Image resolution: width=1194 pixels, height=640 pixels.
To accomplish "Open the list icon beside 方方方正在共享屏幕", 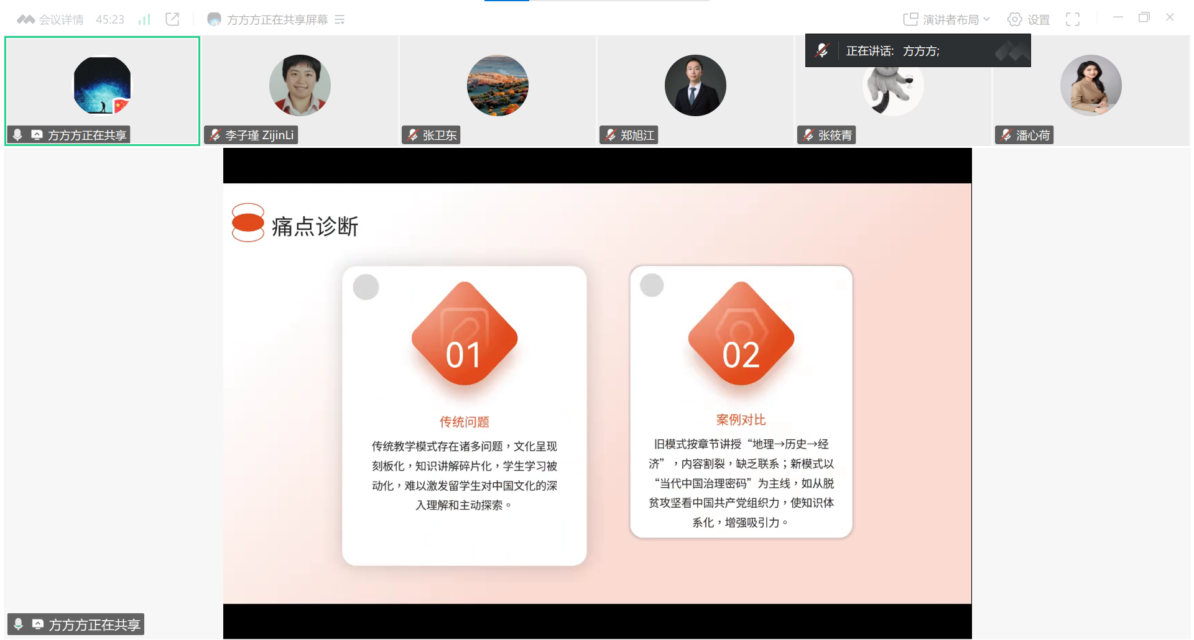I will coord(340,20).
